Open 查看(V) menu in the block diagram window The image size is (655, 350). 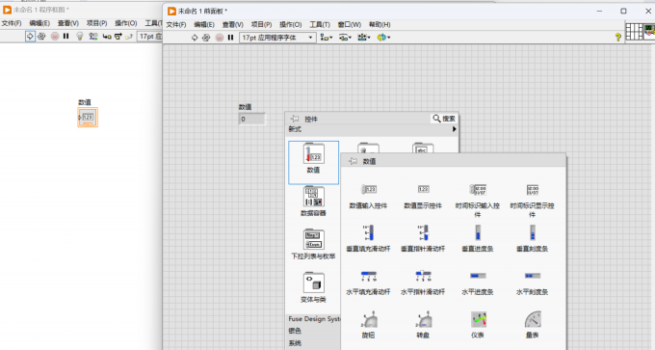tap(68, 23)
